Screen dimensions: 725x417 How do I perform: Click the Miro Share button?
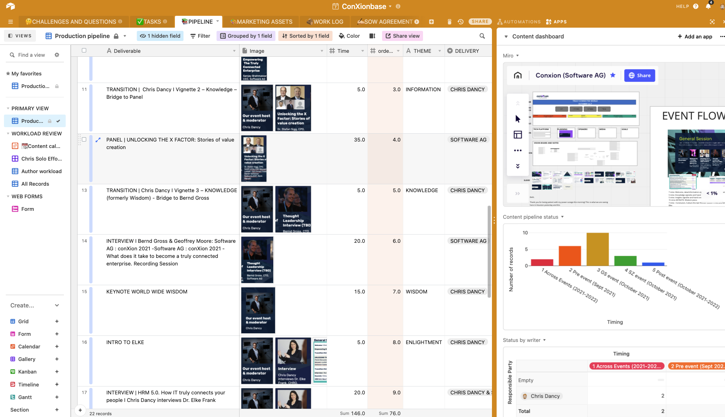640,75
